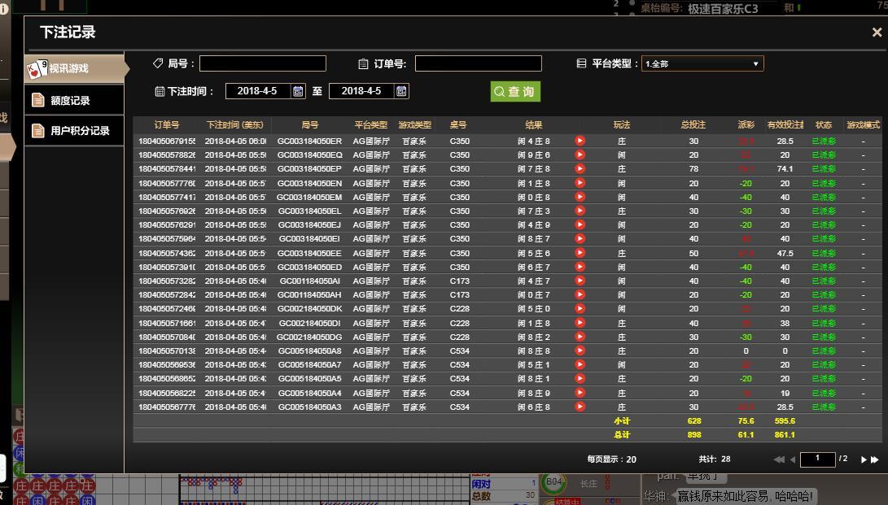Click the 局号 input field

(x=263, y=63)
